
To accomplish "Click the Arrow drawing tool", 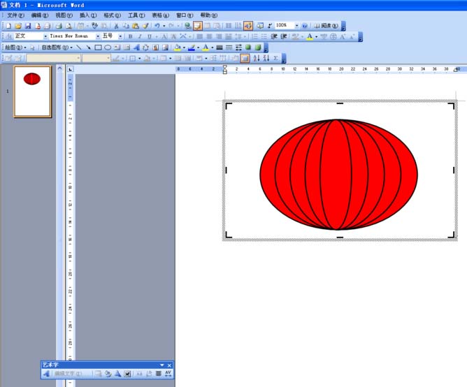I will click(88, 48).
